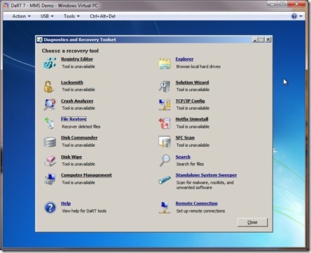Click the Disk Commander disk stack icon

click(50, 142)
